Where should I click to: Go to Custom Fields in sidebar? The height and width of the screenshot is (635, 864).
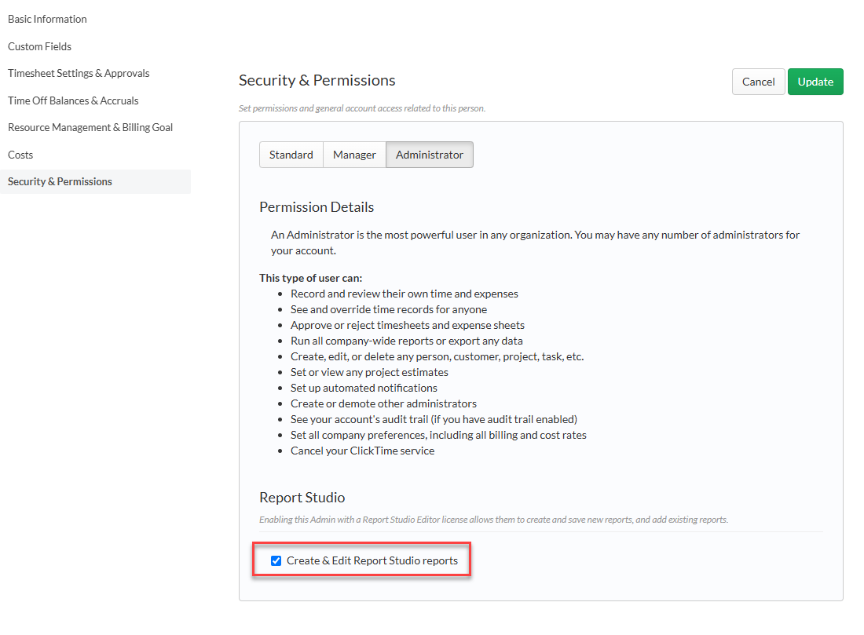tap(40, 46)
